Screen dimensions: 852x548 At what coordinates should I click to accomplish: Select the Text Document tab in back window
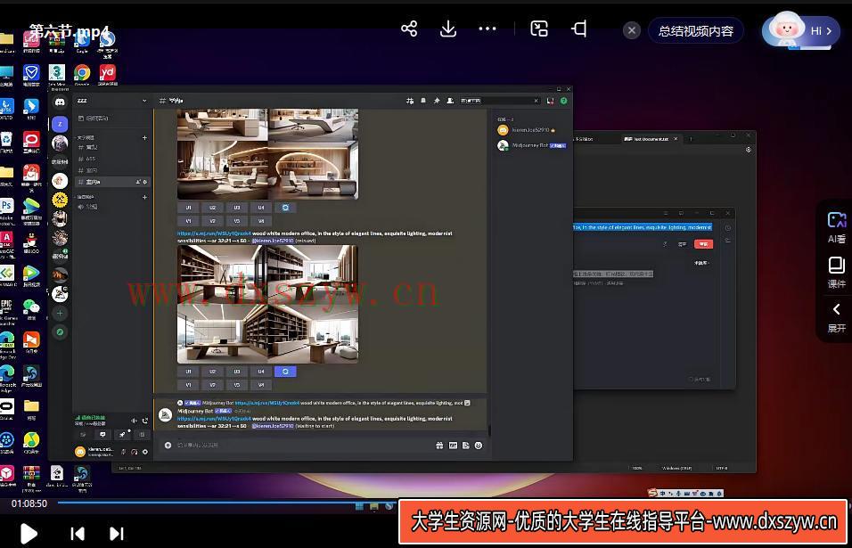tap(650, 139)
